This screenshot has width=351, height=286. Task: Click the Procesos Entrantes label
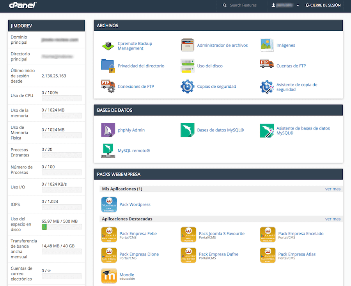click(20, 152)
